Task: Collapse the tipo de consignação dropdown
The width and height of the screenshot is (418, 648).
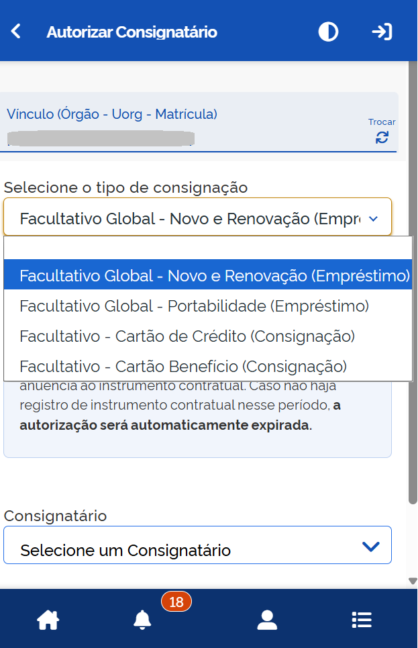Action: click(197, 217)
